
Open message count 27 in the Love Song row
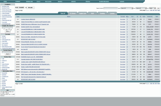(x=127, y=47)
